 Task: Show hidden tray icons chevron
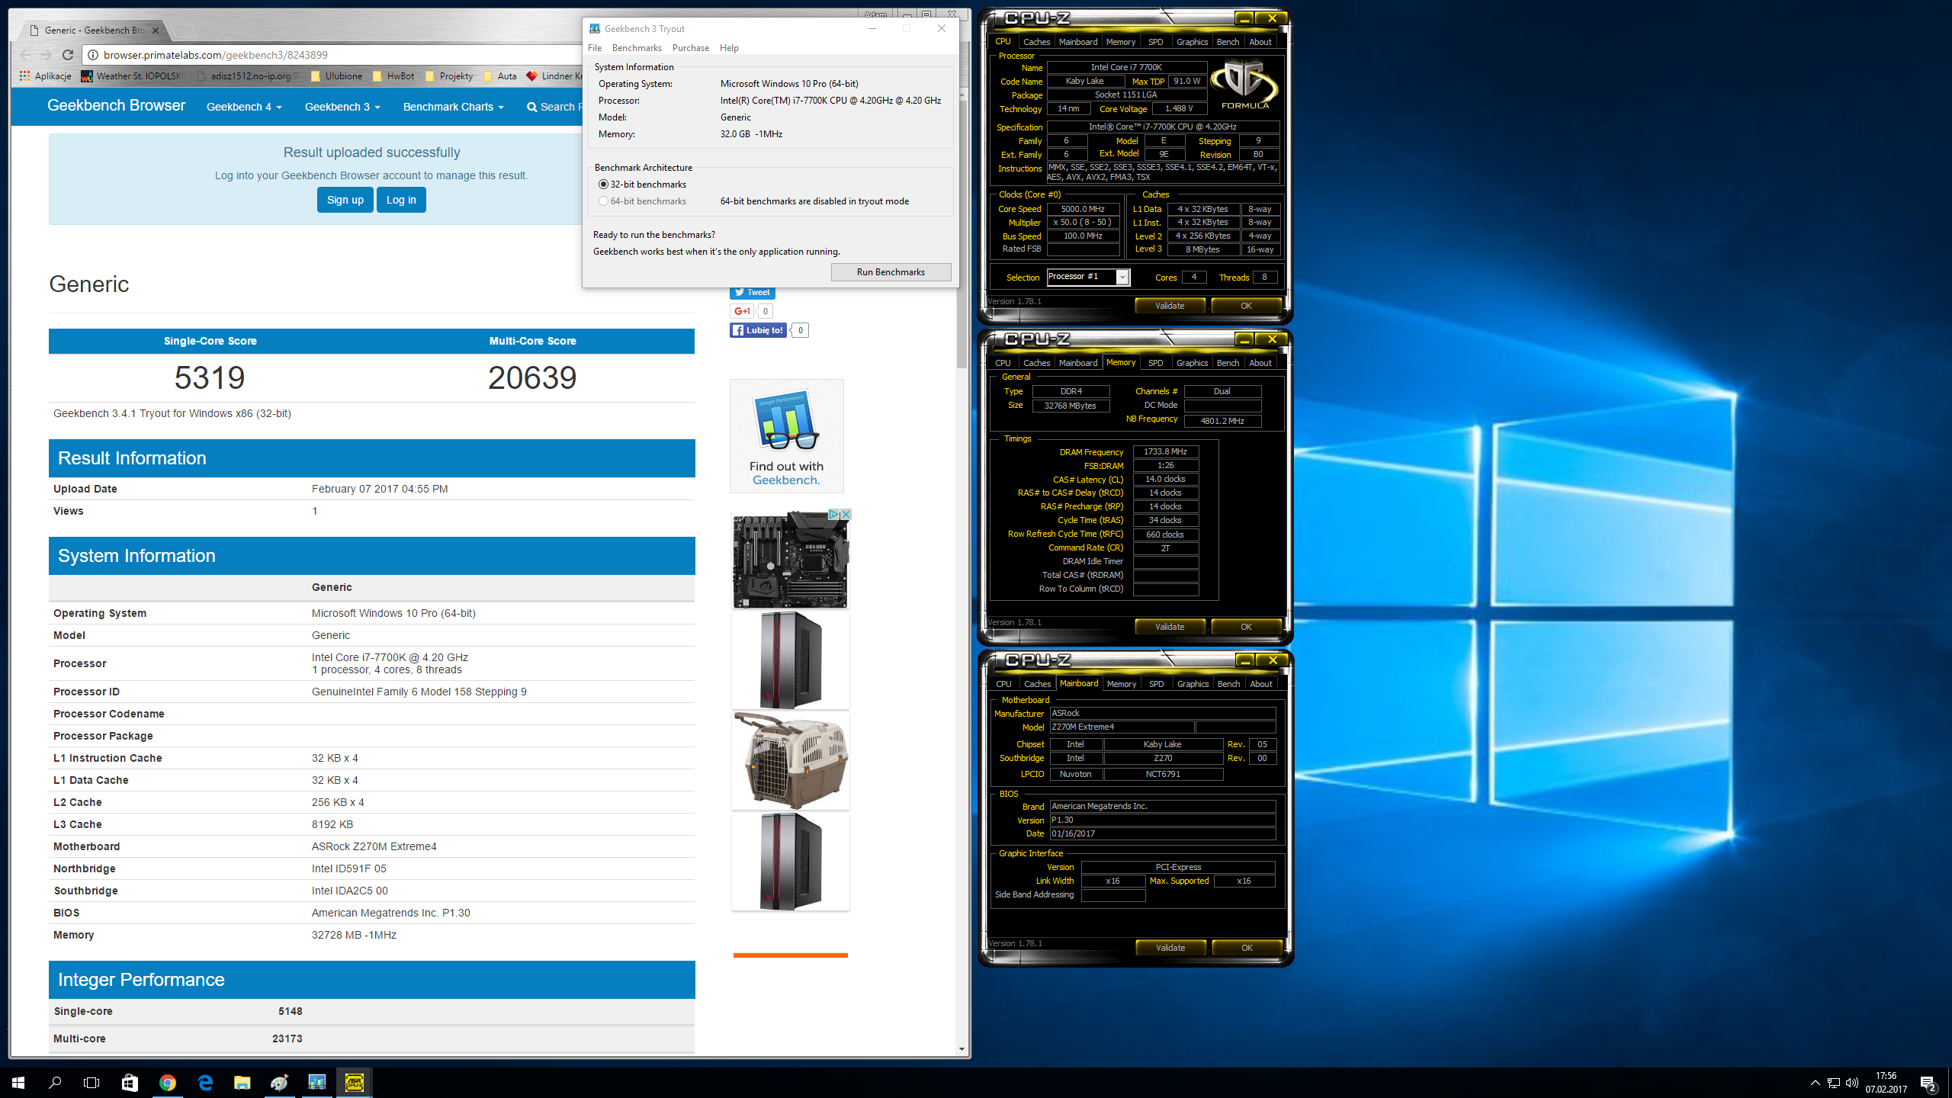[1816, 1083]
